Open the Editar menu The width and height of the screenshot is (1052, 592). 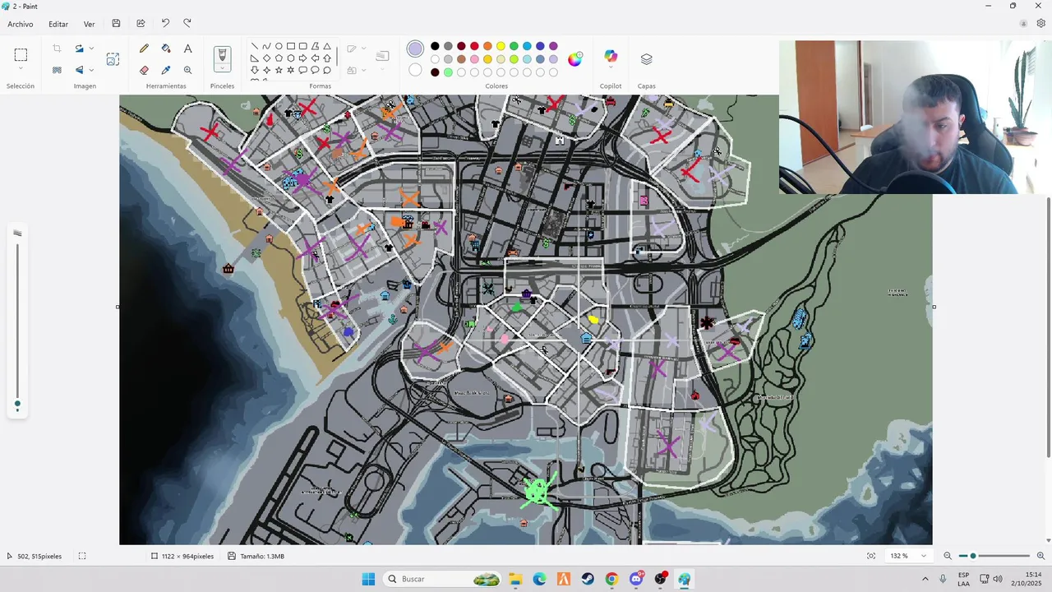(x=58, y=24)
